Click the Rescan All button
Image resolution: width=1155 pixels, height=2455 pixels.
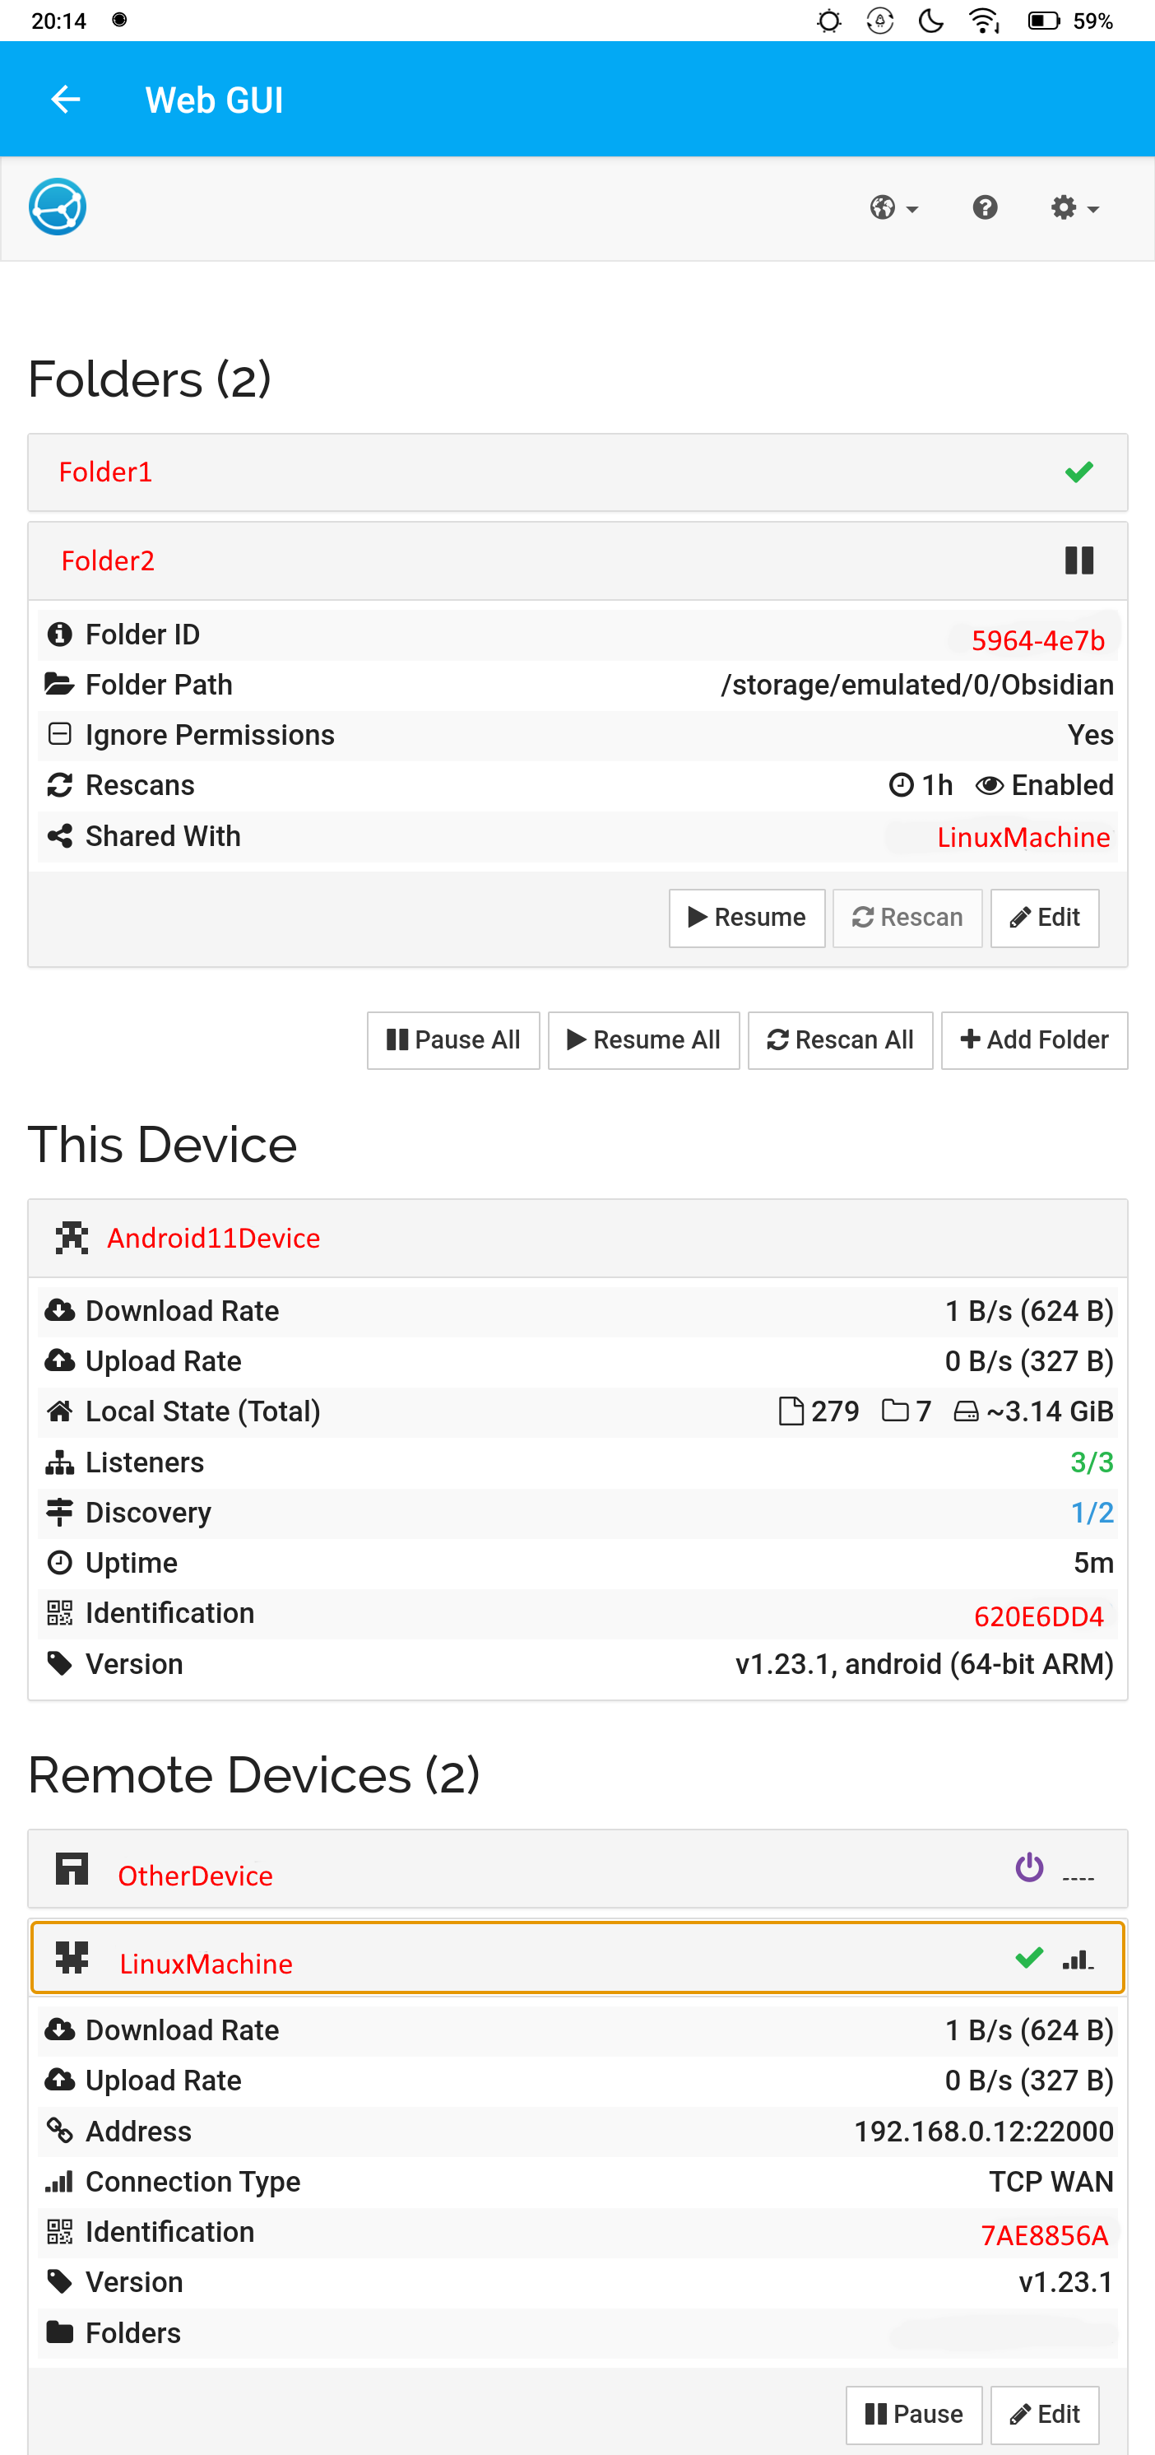click(840, 1039)
